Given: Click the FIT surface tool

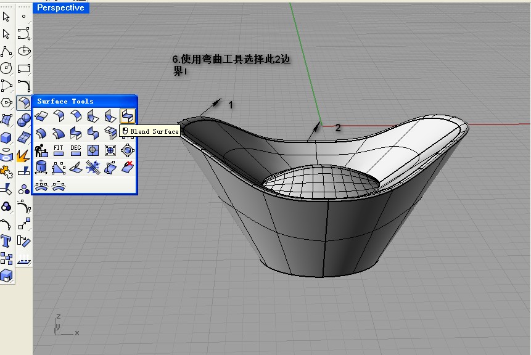Looking at the screenshot, I should coord(59,150).
